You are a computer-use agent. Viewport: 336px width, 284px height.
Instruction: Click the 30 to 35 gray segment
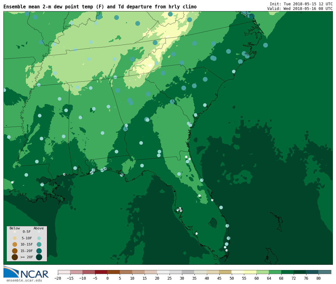pyautogui.click(x=188, y=272)
